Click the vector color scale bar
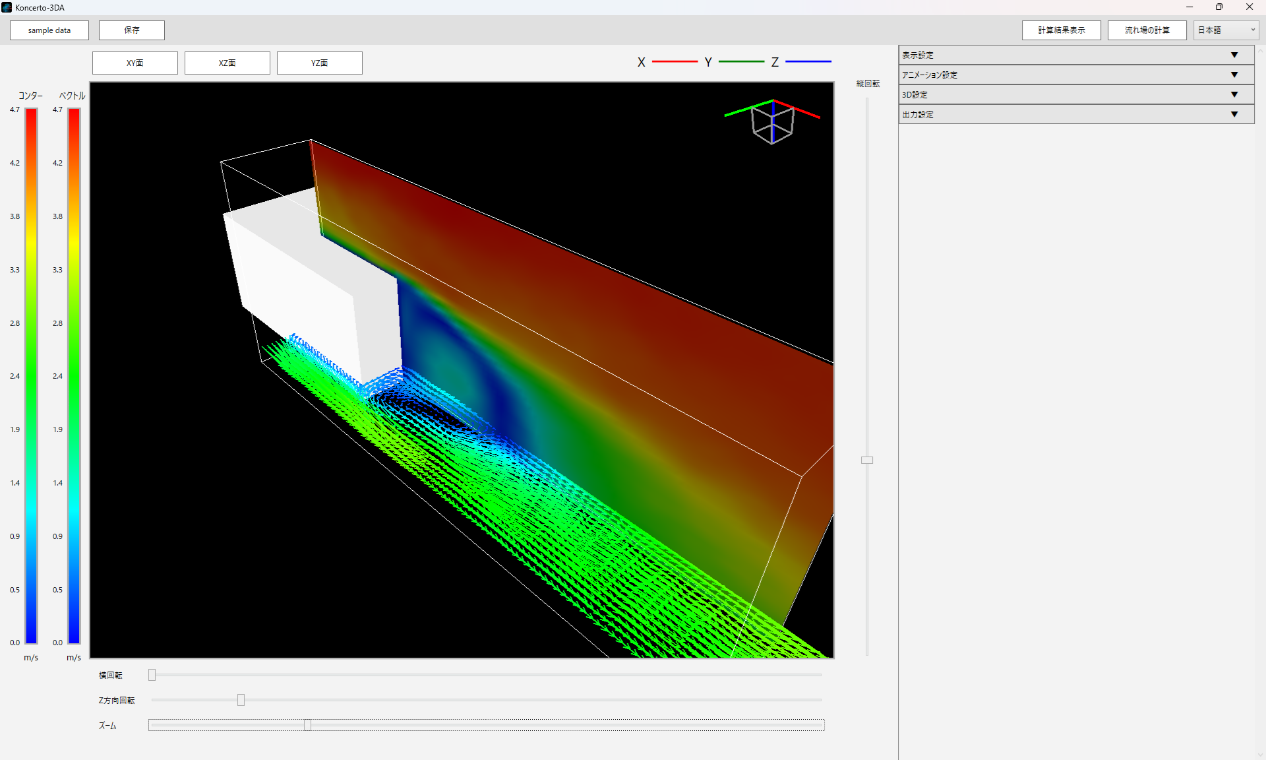1266x760 pixels. (x=74, y=375)
